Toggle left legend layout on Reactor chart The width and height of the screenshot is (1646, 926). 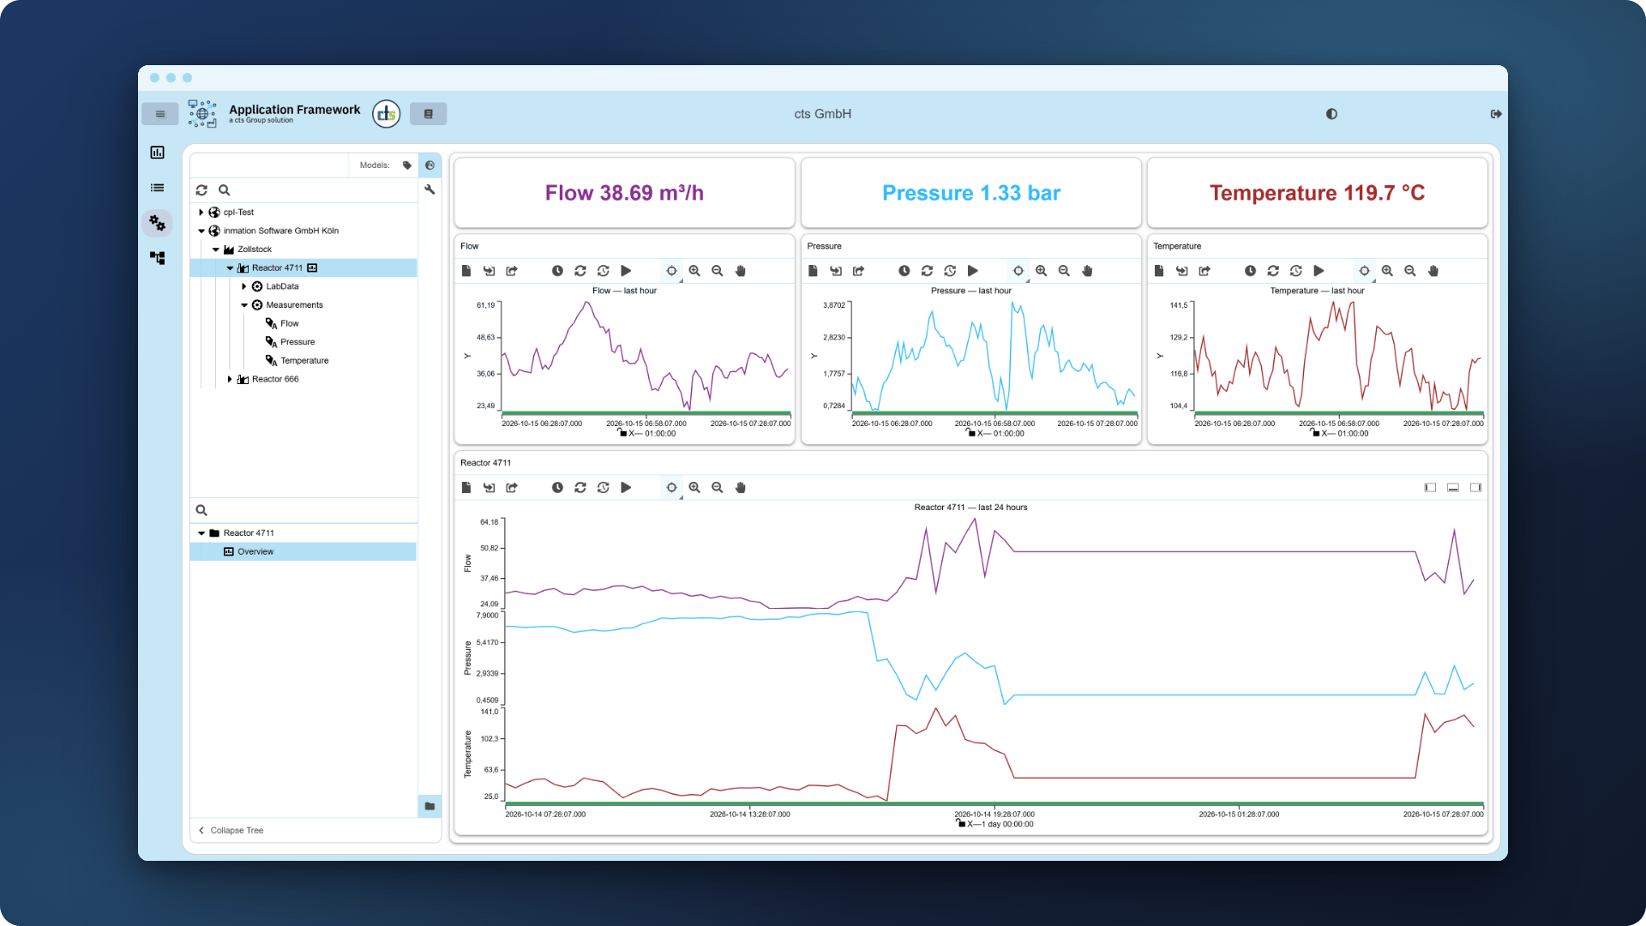pyautogui.click(x=1430, y=488)
